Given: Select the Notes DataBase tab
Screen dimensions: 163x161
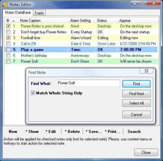Looking at the screenshot, I should [x=18, y=12].
